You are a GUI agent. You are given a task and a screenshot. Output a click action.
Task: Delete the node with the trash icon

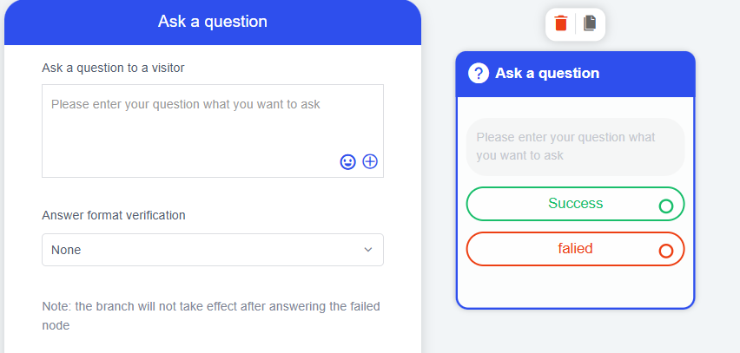561,23
